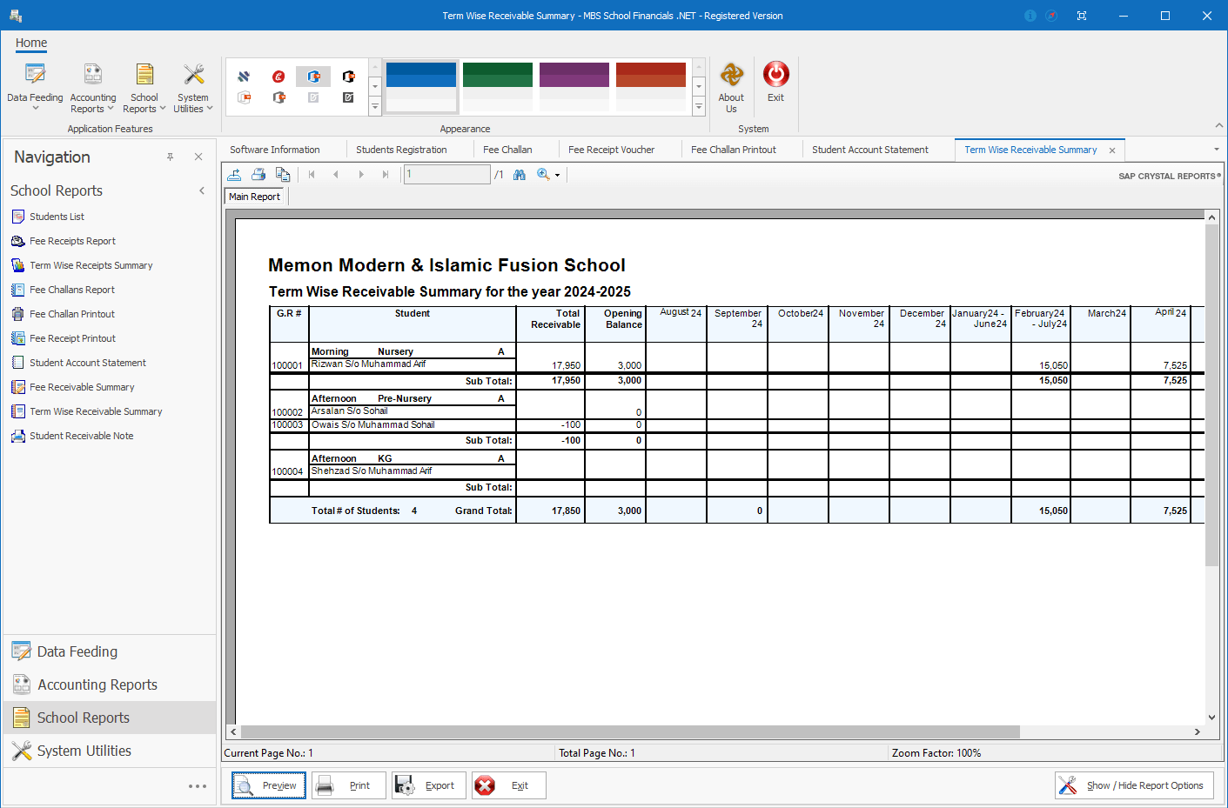Go to the previous report page

(336, 175)
